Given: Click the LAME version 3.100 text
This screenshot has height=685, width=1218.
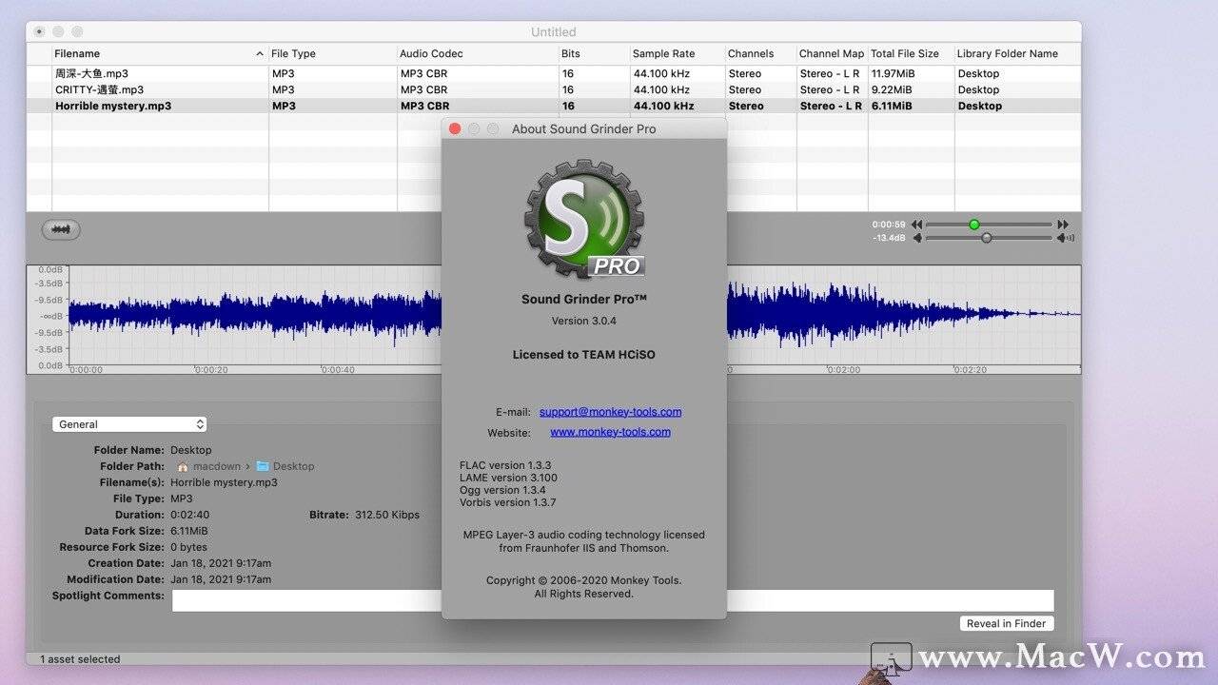Looking at the screenshot, I should click(x=508, y=478).
